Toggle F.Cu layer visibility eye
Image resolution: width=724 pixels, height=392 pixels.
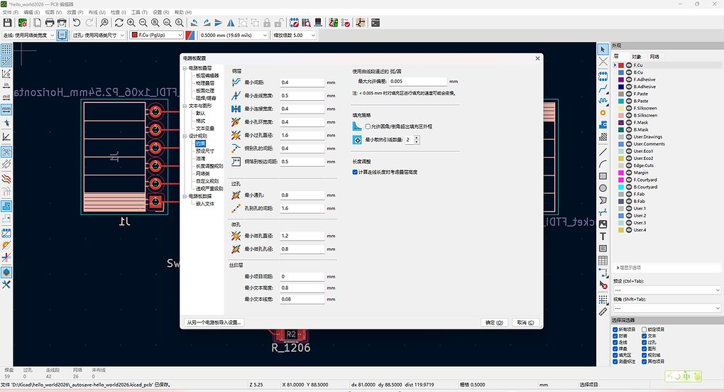[x=629, y=65]
